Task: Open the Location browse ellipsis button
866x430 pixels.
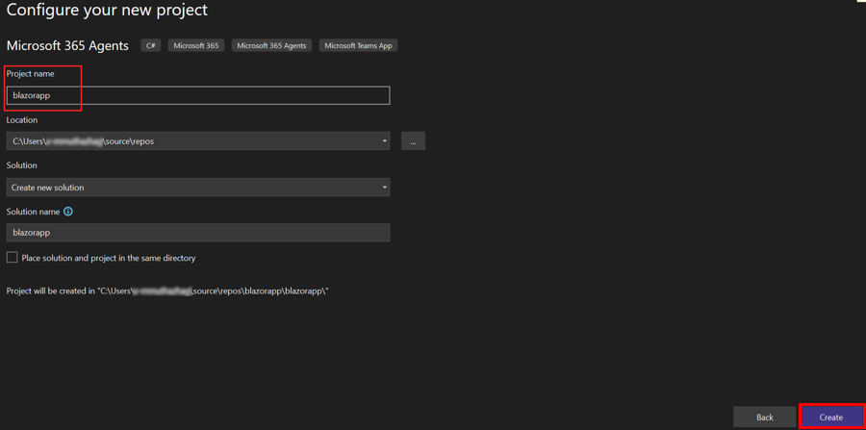Action: [413, 141]
